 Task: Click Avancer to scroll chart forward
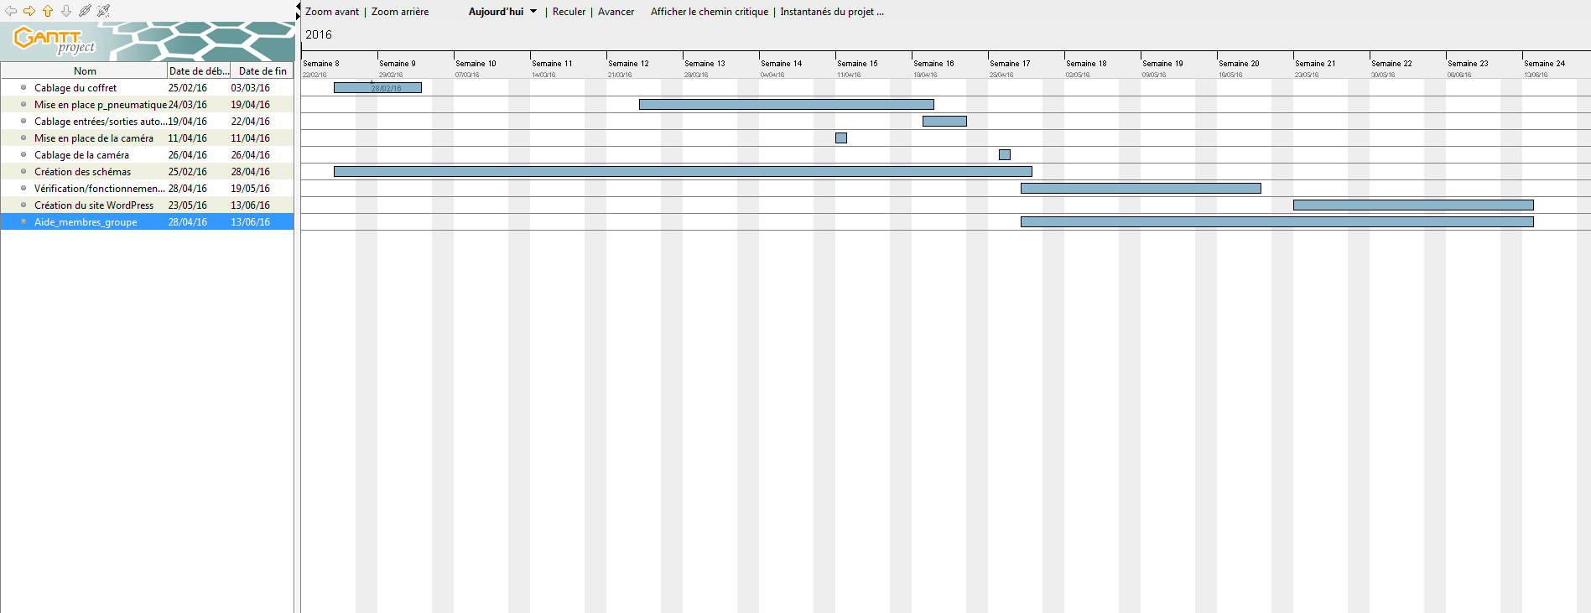click(x=616, y=12)
